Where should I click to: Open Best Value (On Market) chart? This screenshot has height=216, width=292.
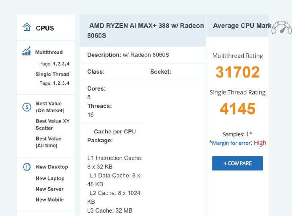pos(50,107)
